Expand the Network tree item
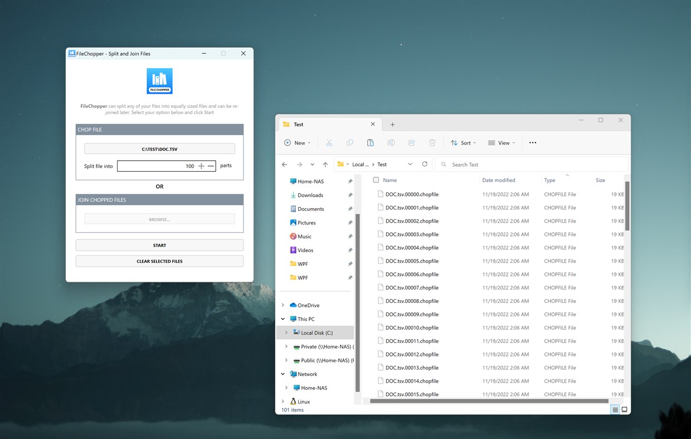Screen dimensions: 691x439 [x=283, y=374]
